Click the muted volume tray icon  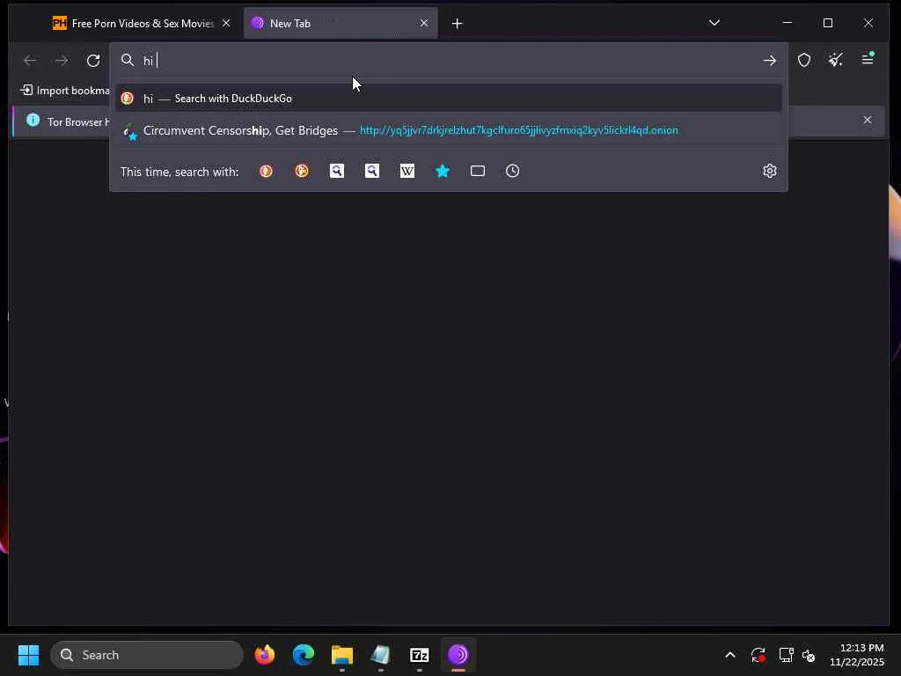coord(809,655)
